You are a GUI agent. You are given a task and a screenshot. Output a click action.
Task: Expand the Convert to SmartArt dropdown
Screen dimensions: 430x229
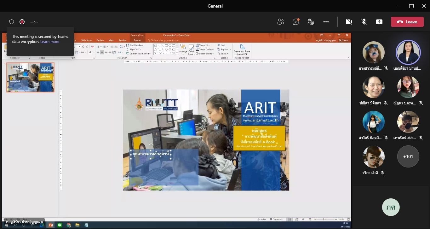pos(138,54)
